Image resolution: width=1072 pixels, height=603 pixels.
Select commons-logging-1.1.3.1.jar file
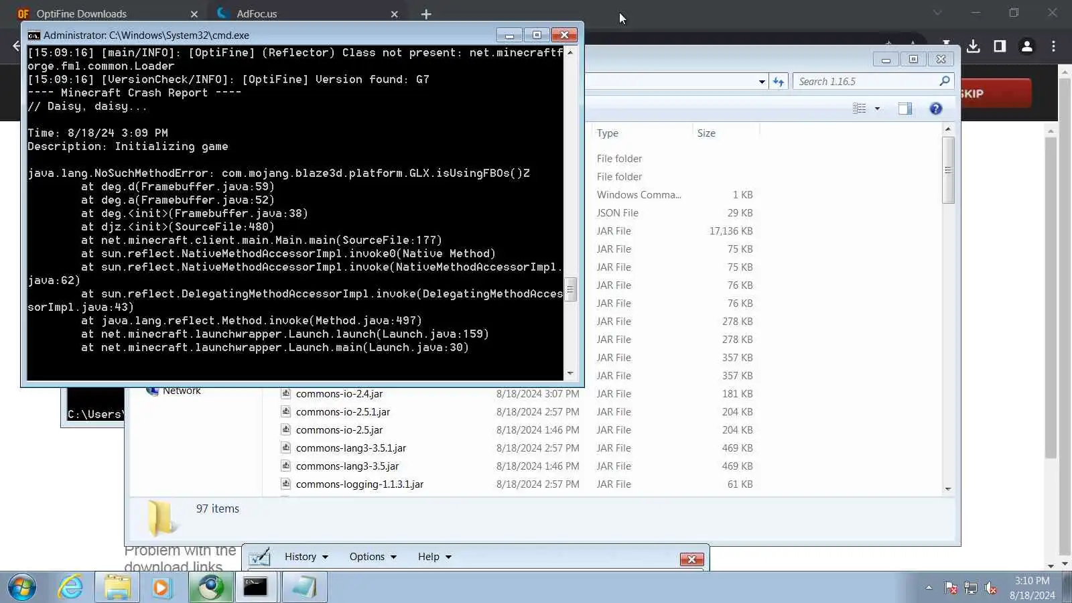359,484
